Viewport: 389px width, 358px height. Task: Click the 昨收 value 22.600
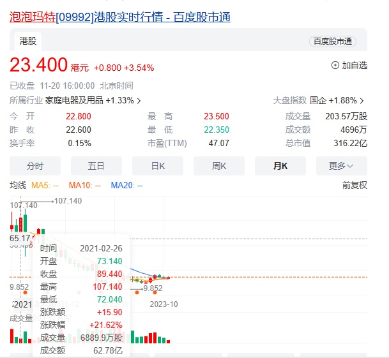point(79,130)
